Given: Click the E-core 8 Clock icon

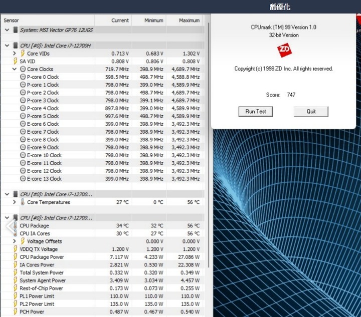Looking at the screenshot, I should point(23,139).
